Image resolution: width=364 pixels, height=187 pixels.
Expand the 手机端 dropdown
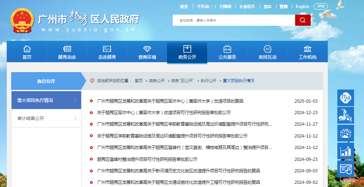(x=204, y=6)
